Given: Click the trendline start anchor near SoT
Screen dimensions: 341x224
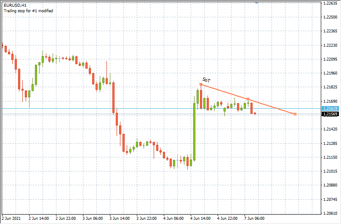Looking at the screenshot, I should pos(201,84).
